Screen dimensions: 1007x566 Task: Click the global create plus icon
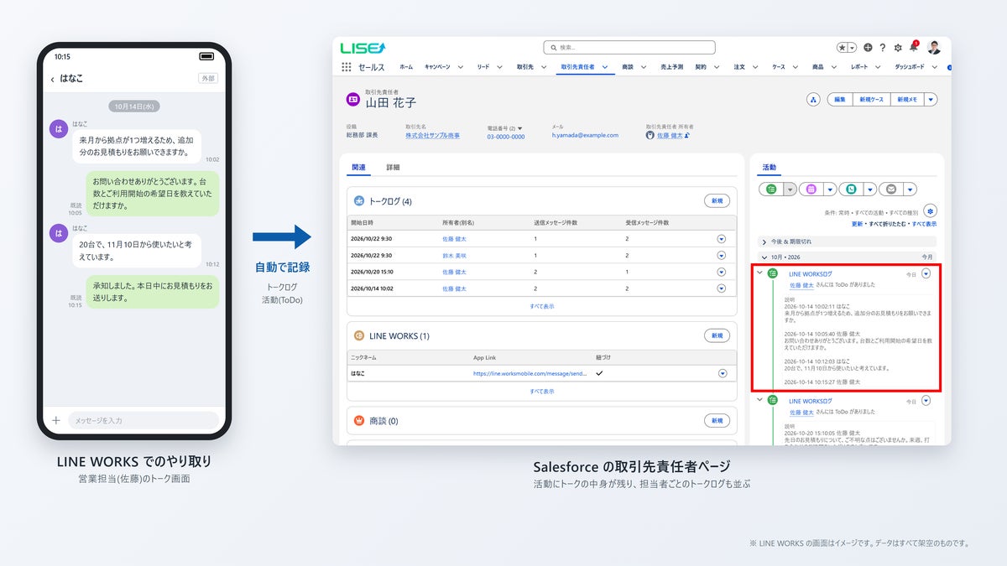868,48
